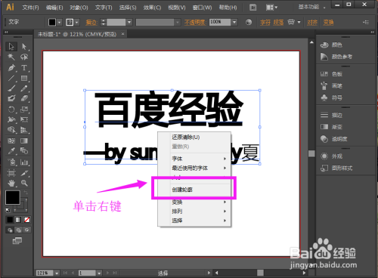The height and width of the screenshot is (278, 378).
Task: Select the Pencil tool
Action: pyautogui.click(x=24, y=88)
